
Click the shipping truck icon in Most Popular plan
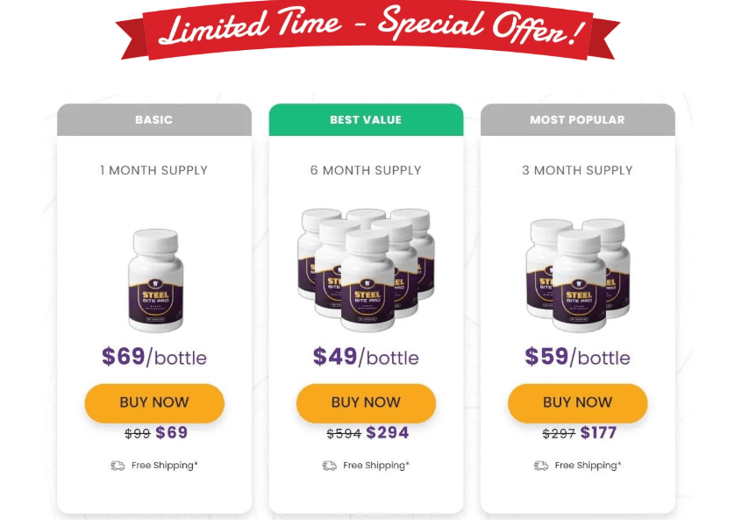pyautogui.click(x=541, y=466)
